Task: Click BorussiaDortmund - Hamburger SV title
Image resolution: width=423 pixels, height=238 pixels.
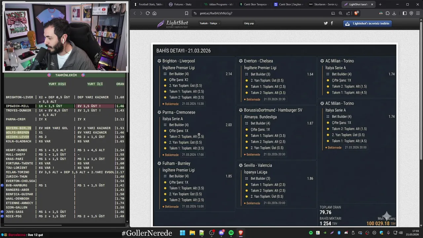Action: 273,110
